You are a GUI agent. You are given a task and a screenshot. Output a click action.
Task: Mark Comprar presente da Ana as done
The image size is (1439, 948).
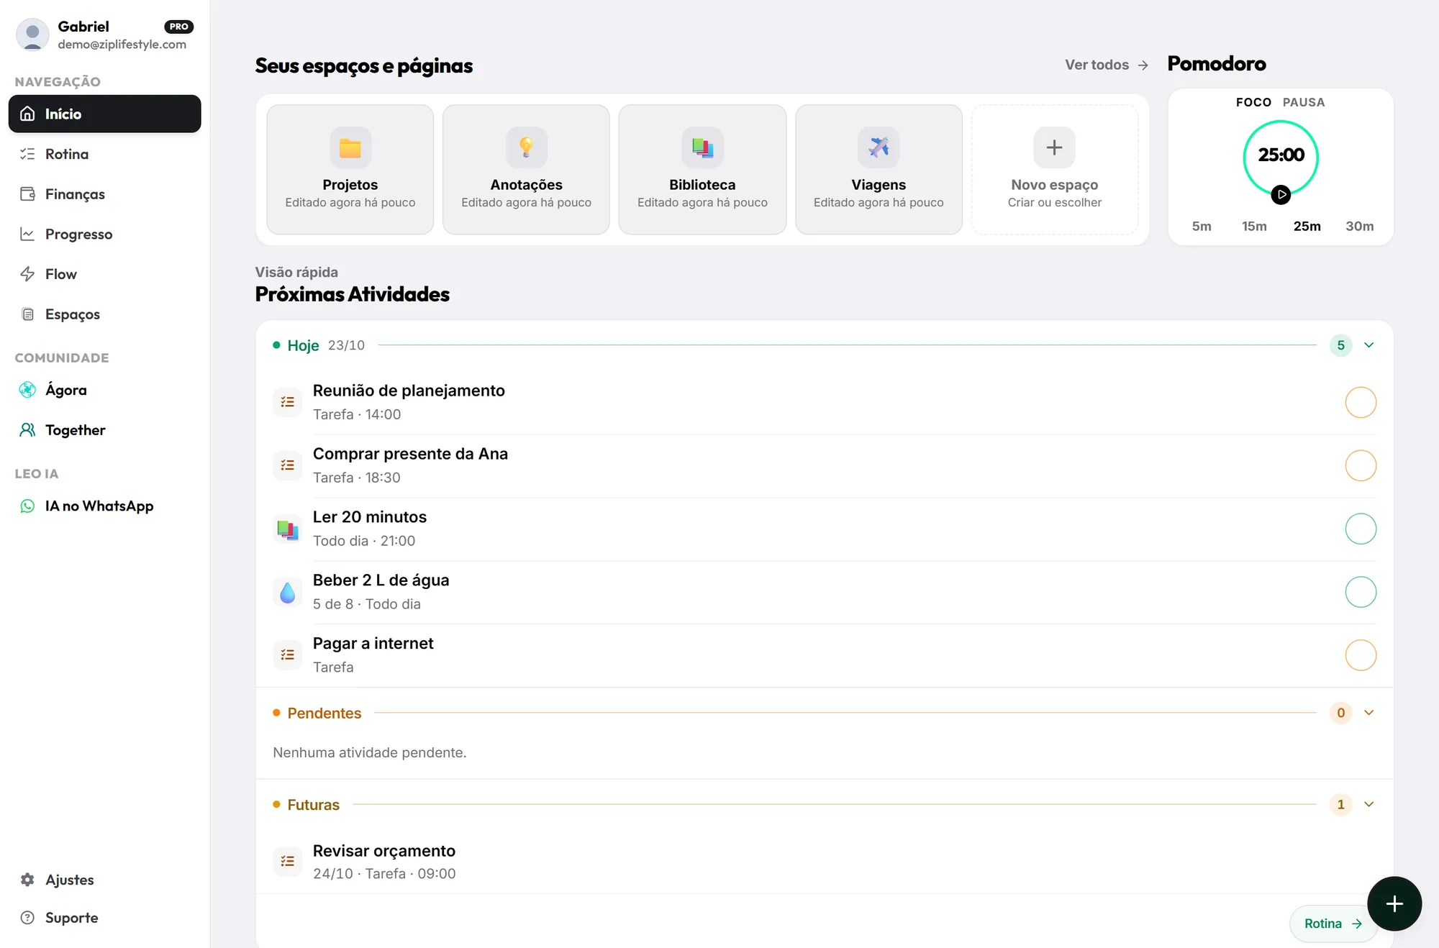point(1361,466)
